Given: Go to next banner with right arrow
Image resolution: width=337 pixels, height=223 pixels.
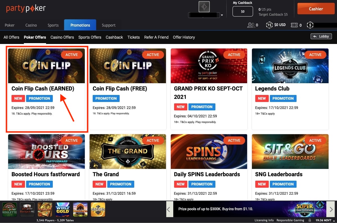Looking at the screenshot, I should [x=331, y=209].
